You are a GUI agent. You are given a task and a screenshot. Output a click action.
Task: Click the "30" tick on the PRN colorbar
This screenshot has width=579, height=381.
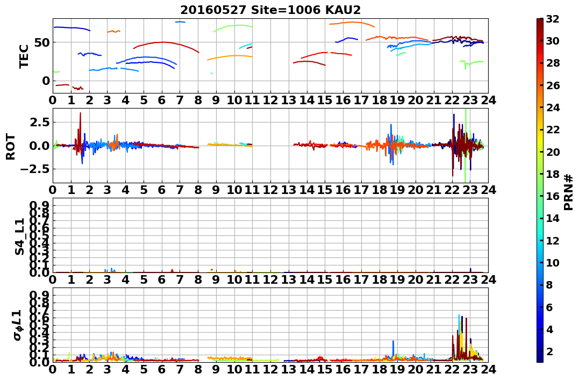coord(553,41)
